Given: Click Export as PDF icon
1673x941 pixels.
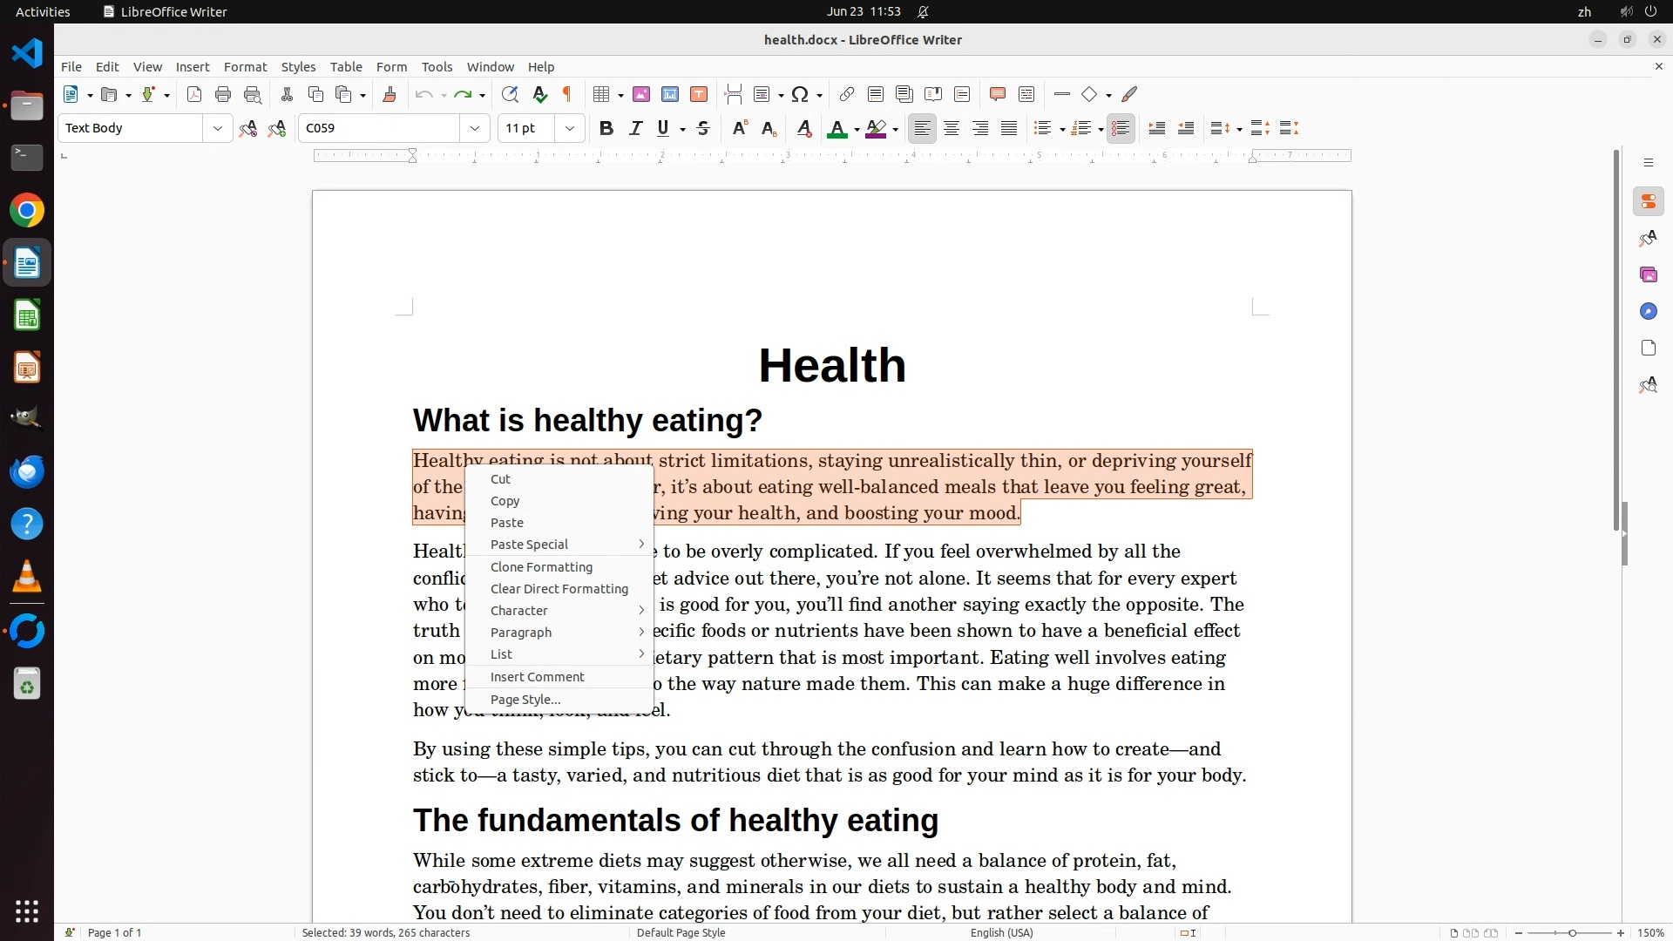Looking at the screenshot, I should (194, 95).
